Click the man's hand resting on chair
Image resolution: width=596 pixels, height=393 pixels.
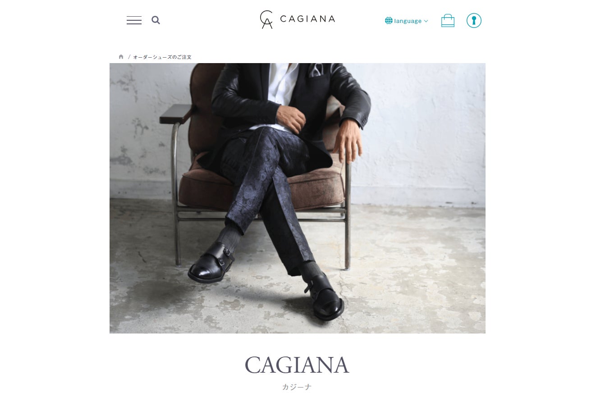348,141
